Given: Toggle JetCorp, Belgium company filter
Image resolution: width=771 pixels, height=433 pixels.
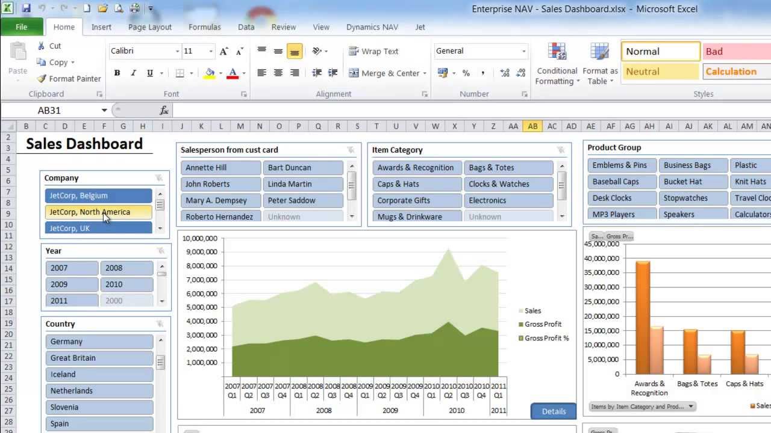Looking at the screenshot, I should tap(98, 195).
